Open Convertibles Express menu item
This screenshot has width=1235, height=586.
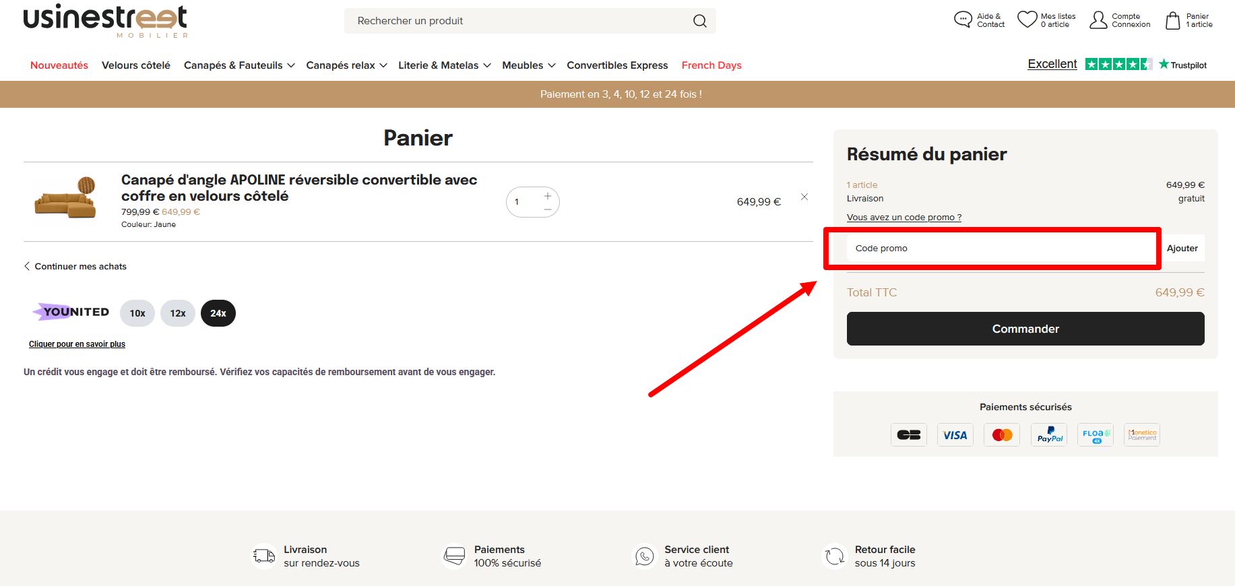[617, 65]
